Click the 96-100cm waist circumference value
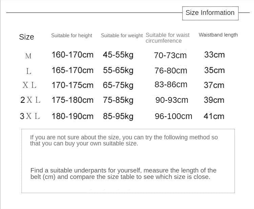Screen dimensions: 254x209 (x=173, y=116)
